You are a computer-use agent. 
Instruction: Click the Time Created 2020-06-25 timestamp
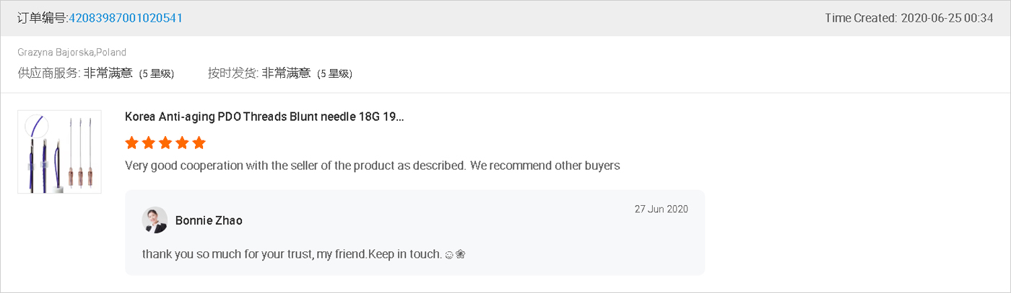pos(908,18)
